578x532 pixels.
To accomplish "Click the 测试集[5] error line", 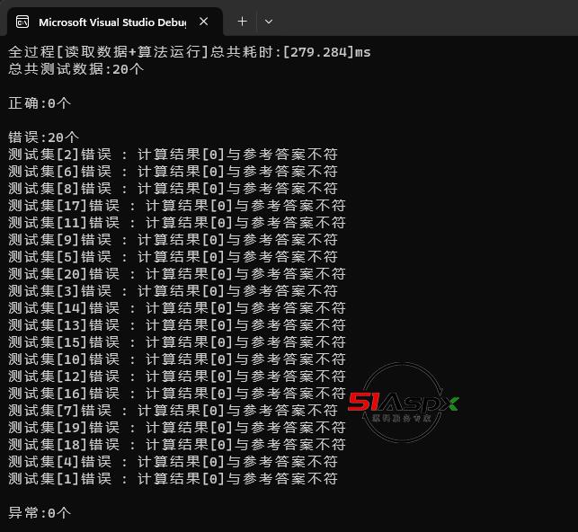I will tap(173, 257).
